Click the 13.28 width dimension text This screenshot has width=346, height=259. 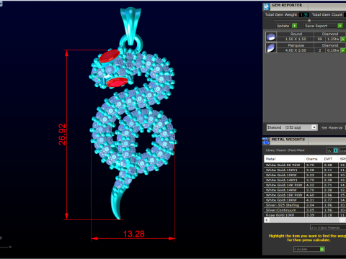tap(134, 234)
